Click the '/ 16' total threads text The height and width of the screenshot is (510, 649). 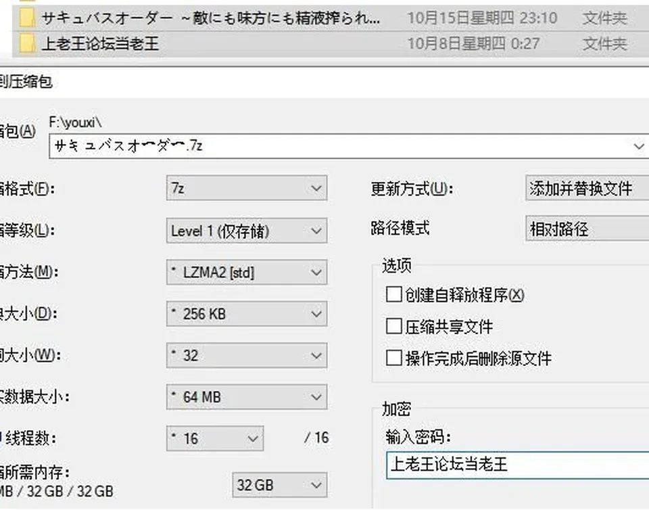[316, 438]
